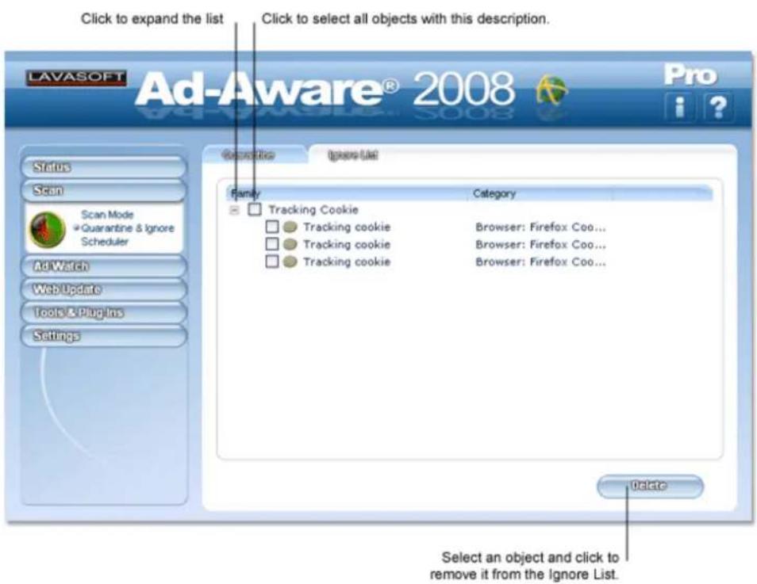Image resolution: width=757 pixels, height=584 pixels.
Task: Click the Delete button
Action: tap(650, 486)
